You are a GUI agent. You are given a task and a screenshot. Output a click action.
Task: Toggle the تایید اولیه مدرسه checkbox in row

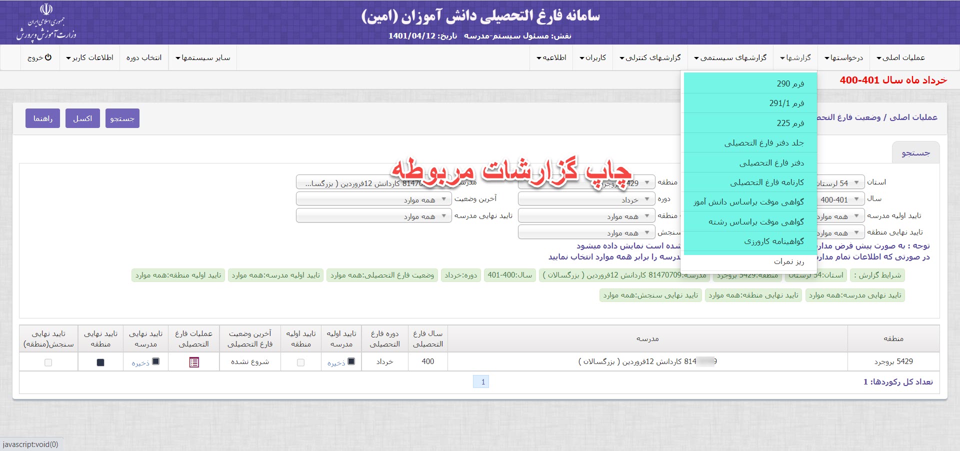pos(351,361)
